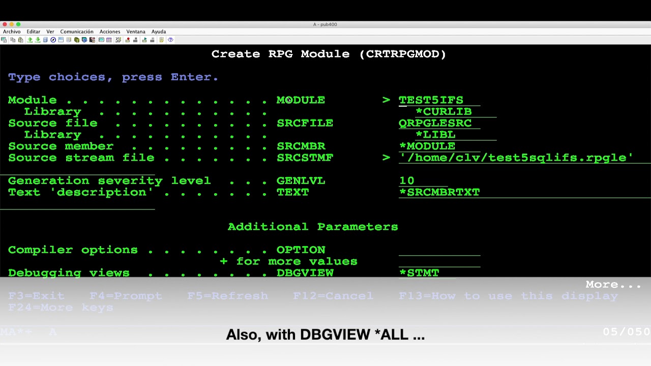Click the purple keypad grid toolbar icon
The image size is (651, 366).
(109, 40)
